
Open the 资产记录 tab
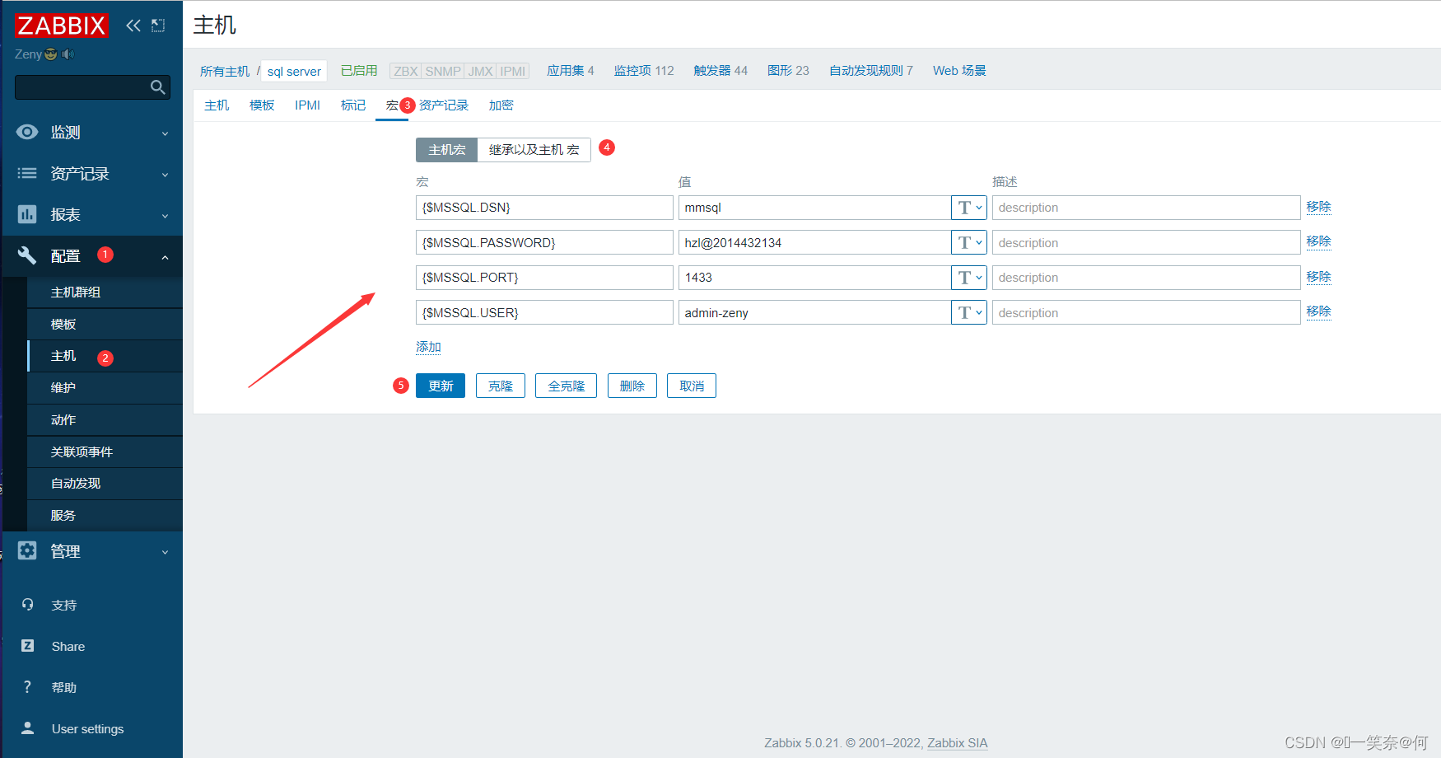coord(444,105)
